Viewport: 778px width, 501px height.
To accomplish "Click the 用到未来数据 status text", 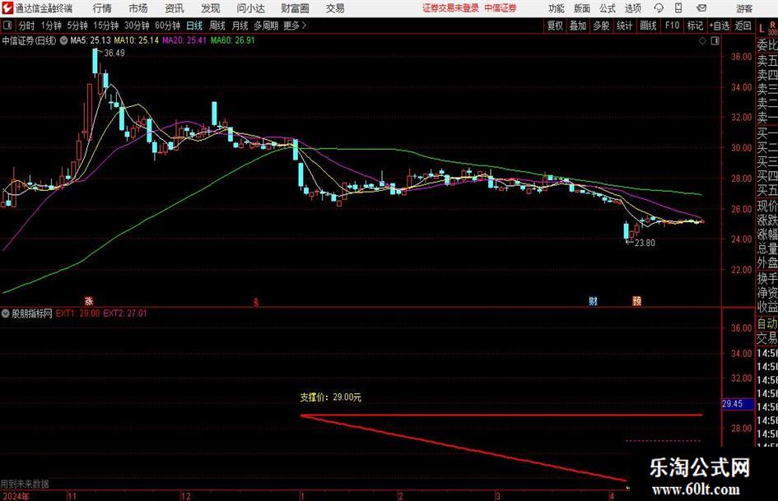I will tap(25, 484).
